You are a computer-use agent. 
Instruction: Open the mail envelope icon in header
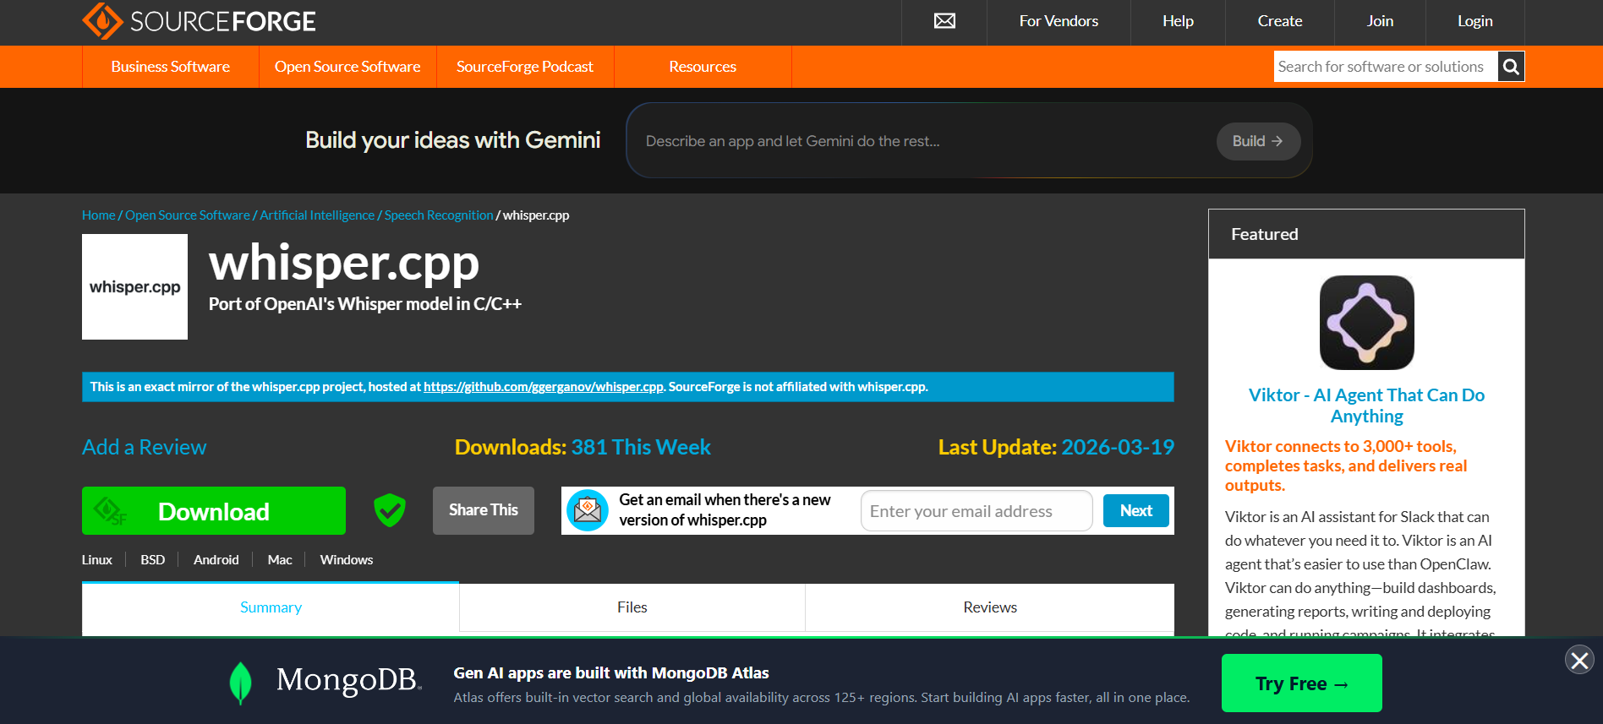pyautogui.click(x=944, y=21)
